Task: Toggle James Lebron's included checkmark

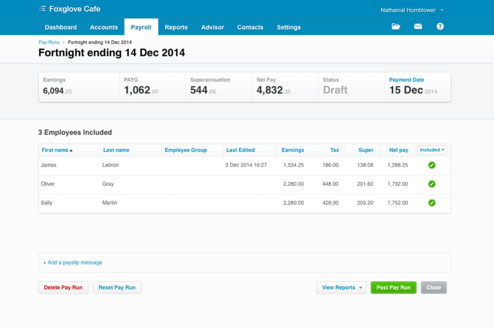Action: pos(432,165)
